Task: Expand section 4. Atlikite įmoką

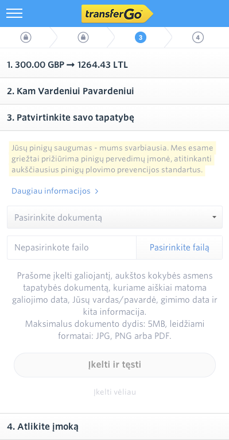Action: point(114,427)
